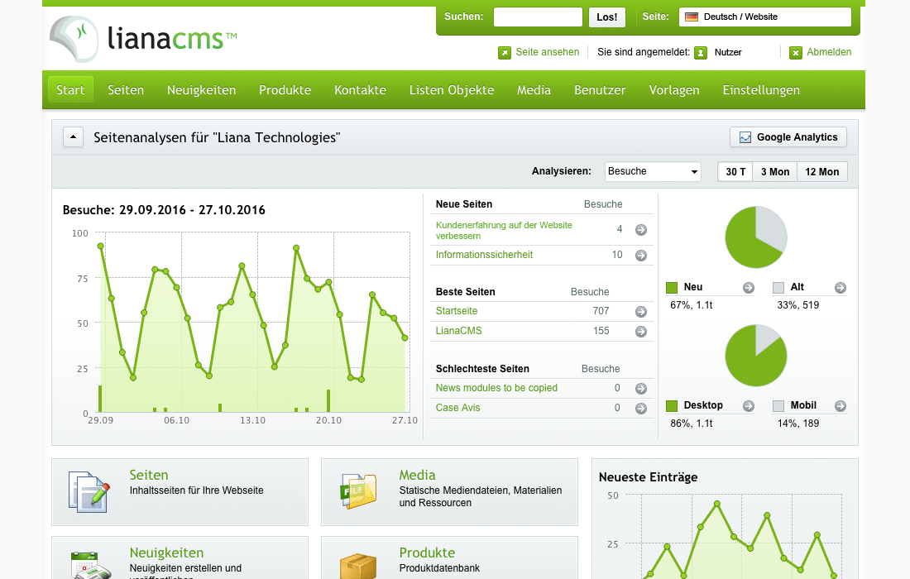Click the Neuigkeiten card heading link
910x579 pixels.
click(x=166, y=553)
